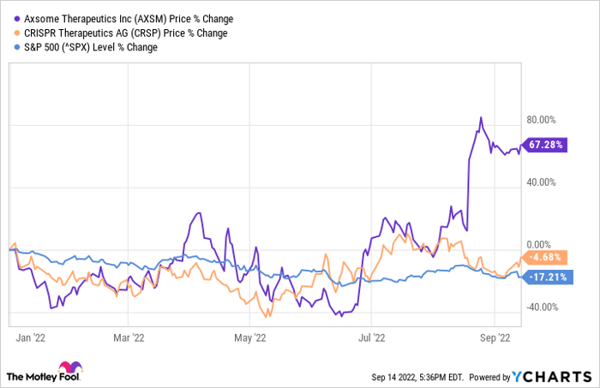
Task: Click the Jan '22 x-axis label
Action: [30, 338]
